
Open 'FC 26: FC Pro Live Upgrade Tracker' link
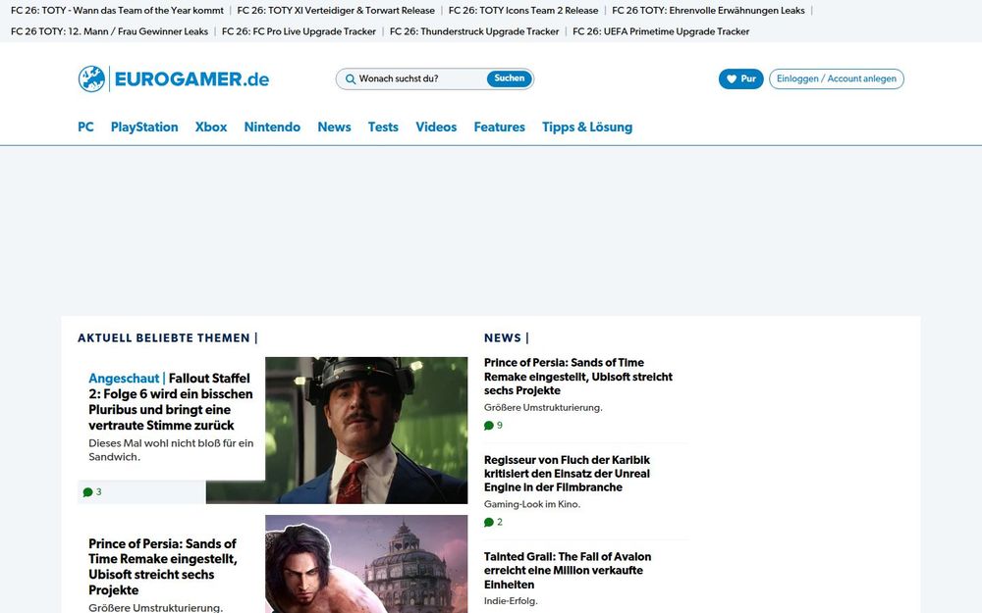(299, 31)
